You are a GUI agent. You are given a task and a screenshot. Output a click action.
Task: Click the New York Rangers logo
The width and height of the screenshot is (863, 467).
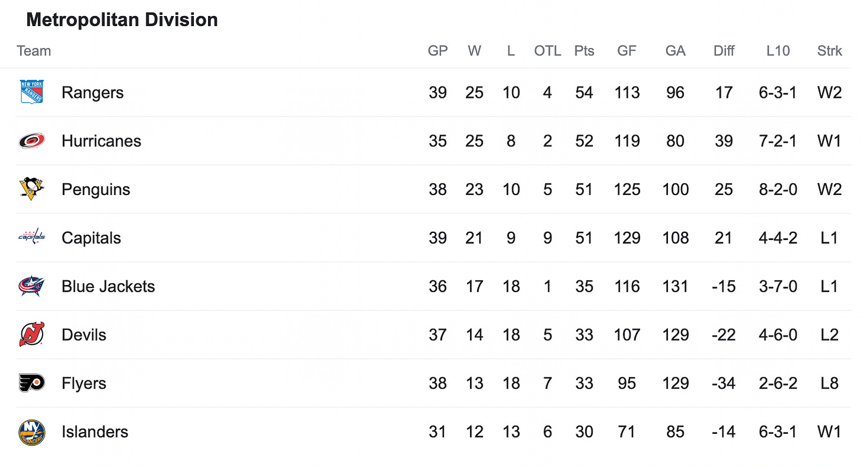[31, 92]
